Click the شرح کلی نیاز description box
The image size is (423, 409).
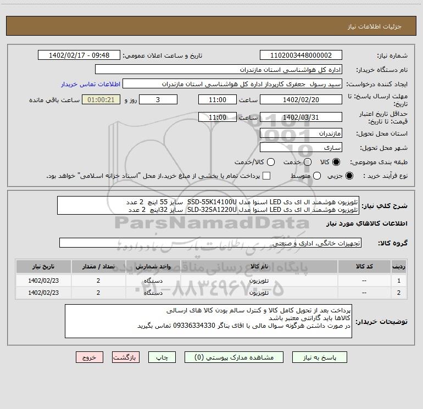tap(208, 205)
